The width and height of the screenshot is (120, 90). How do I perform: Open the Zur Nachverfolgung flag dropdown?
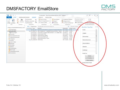68,23
